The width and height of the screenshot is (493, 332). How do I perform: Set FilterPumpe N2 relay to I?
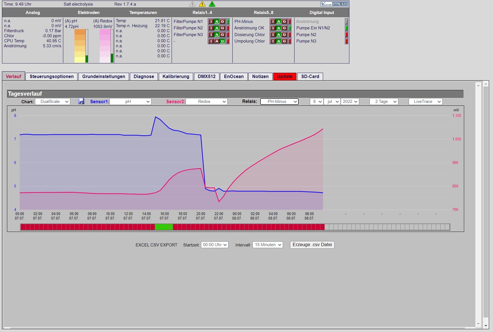click(211, 28)
